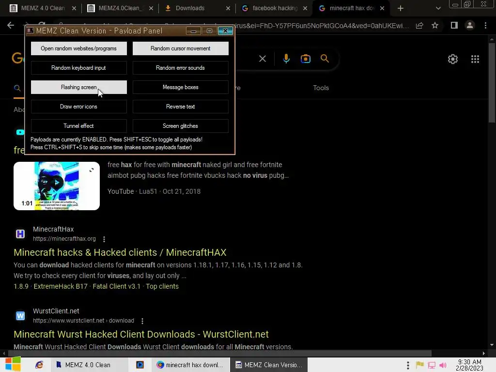
Task: Open Windows Start menu
Action: coord(13,364)
